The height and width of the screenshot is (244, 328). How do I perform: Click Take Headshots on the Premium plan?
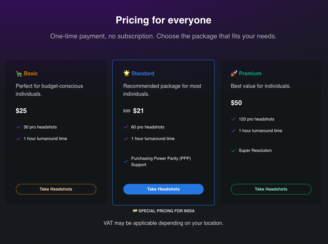click(x=271, y=189)
